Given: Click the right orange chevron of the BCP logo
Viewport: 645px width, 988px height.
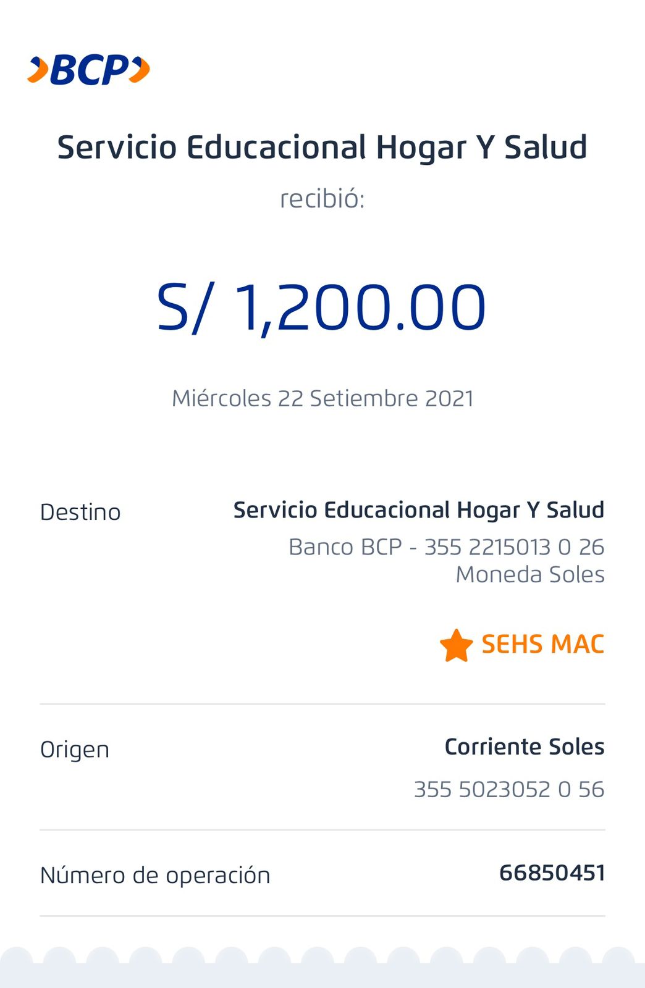Looking at the screenshot, I should point(140,69).
